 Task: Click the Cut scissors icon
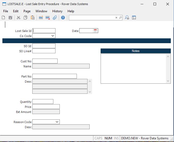tap(18, 18)
